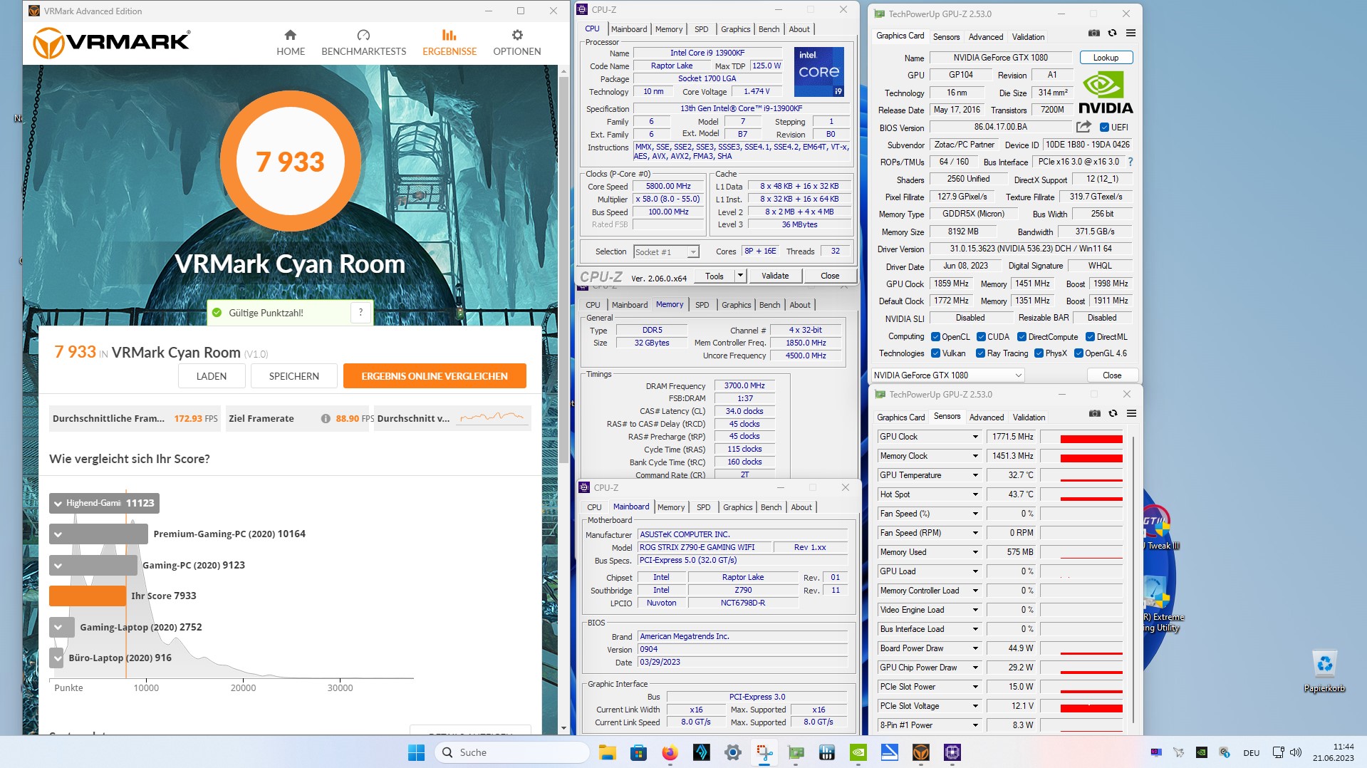Click the Bus Interface question mark in GPU-Z
The width and height of the screenshot is (1367, 768).
click(x=1130, y=162)
